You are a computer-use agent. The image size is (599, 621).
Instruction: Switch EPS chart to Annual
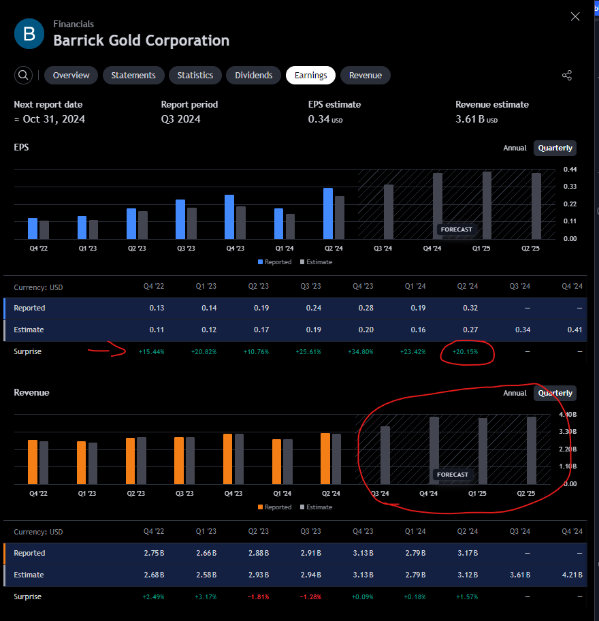[515, 148]
